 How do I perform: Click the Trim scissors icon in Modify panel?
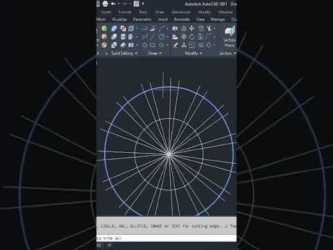[x=209, y=28]
